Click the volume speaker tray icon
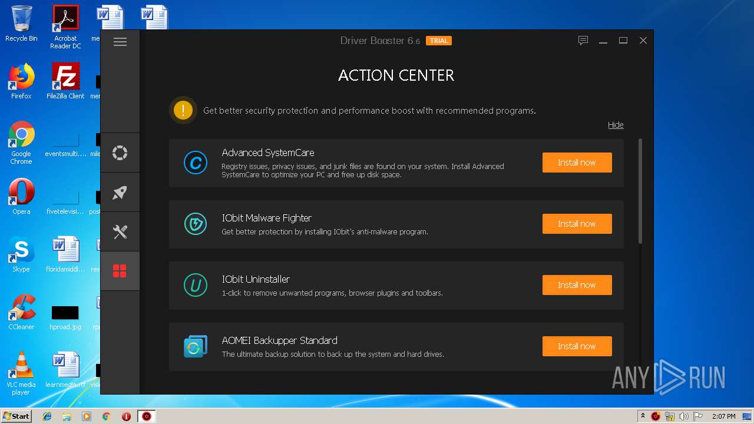 (x=684, y=416)
